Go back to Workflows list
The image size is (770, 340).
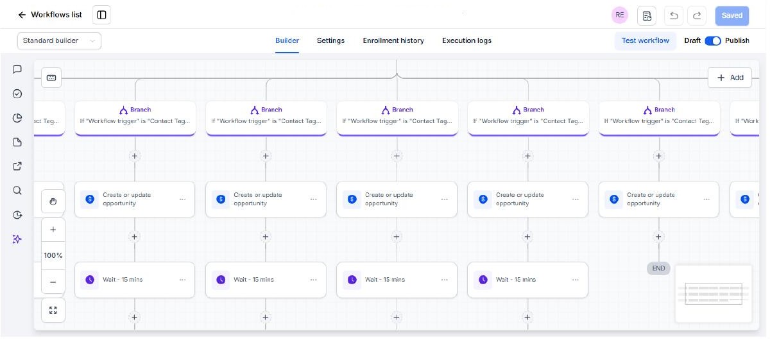50,15
